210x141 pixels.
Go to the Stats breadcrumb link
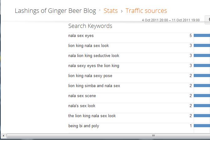pyautogui.click(x=111, y=11)
